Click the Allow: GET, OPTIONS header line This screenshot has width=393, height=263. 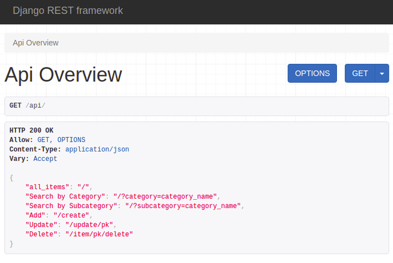tap(47, 140)
